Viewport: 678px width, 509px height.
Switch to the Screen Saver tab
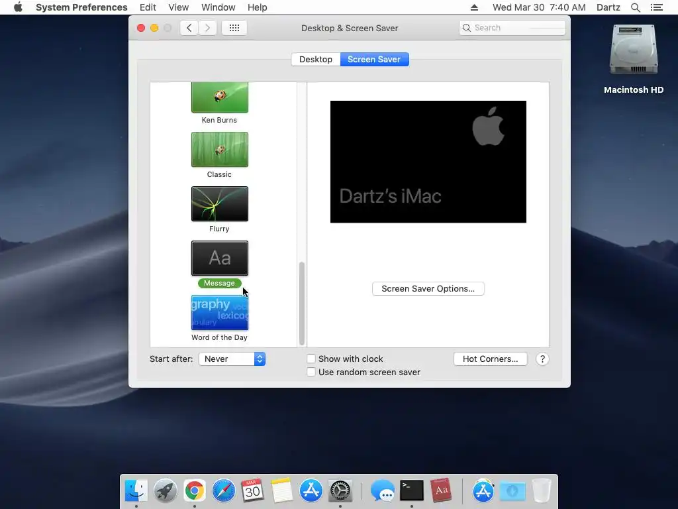click(374, 59)
